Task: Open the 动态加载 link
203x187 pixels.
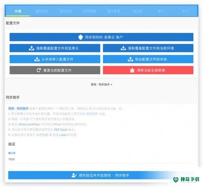Action: 42,135
